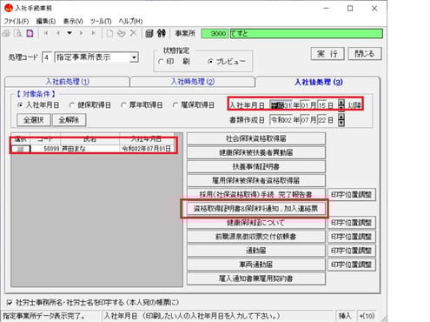Open the ヘルプ(H) menu
430x322 pixels.
pyautogui.click(x=130, y=21)
